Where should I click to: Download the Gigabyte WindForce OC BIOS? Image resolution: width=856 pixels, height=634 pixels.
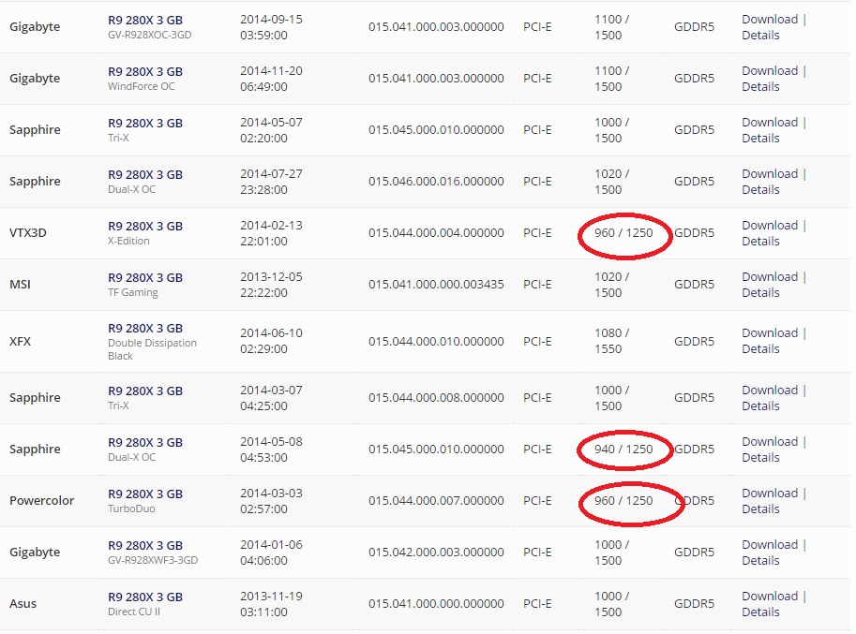click(769, 71)
